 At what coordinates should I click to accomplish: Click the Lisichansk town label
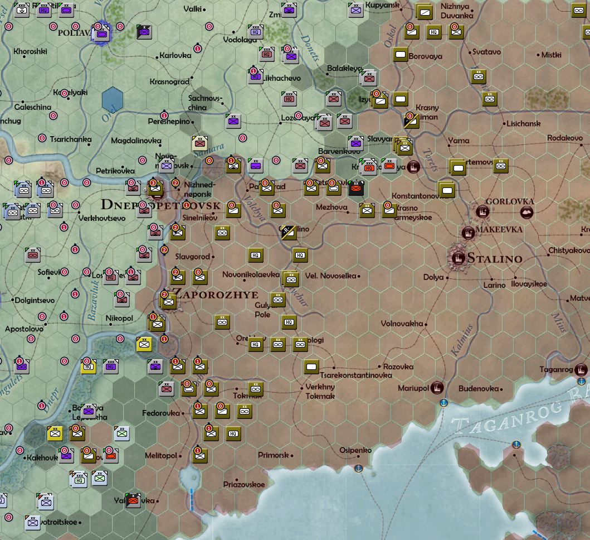click(x=523, y=124)
